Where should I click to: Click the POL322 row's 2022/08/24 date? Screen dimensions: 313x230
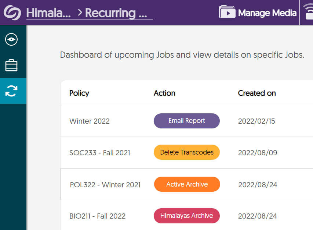pos(258,185)
